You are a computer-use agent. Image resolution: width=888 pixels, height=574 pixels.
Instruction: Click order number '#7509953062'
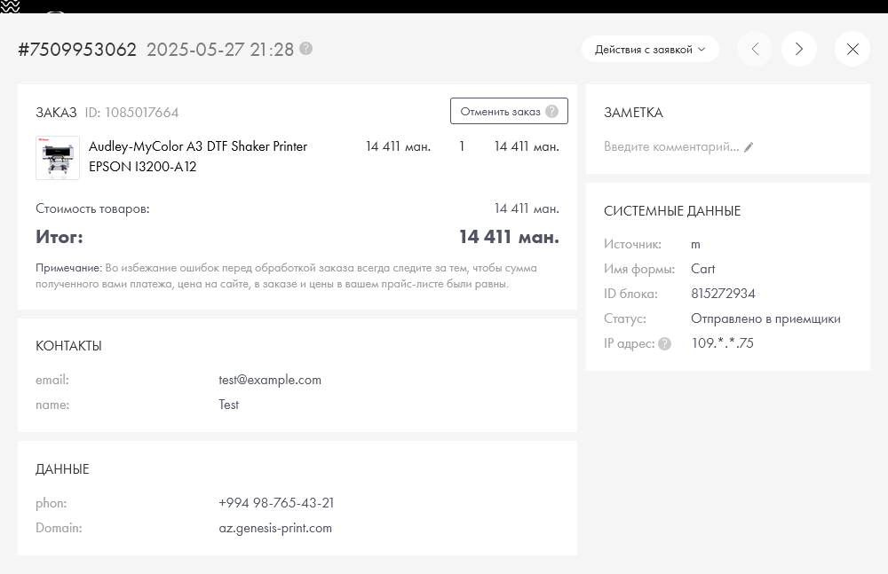coord(77,50)
